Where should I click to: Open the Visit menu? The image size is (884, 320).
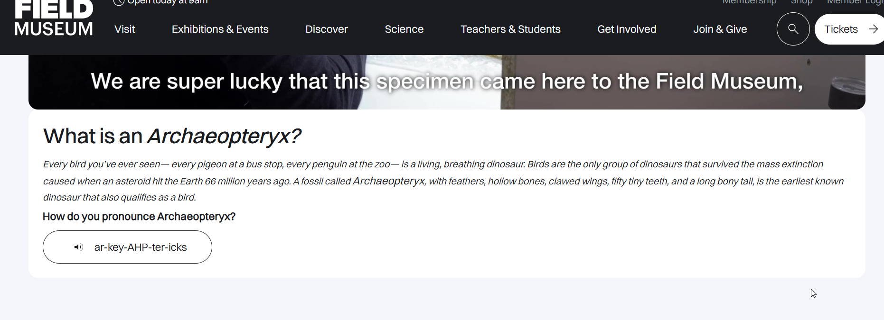125,29
